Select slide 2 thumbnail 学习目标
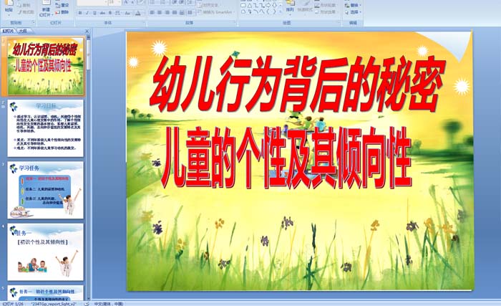The height and width of the screenshot is (306, 501). 45,128
